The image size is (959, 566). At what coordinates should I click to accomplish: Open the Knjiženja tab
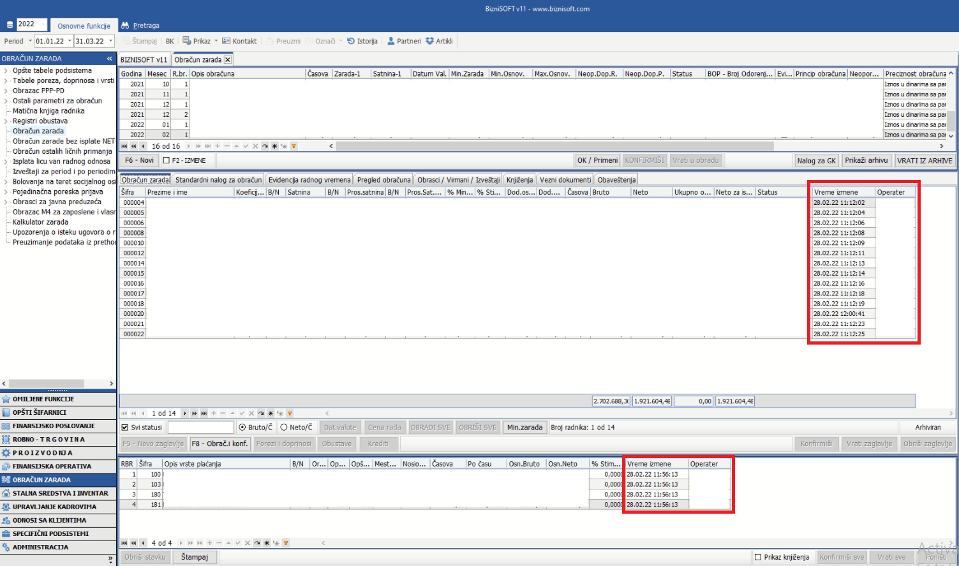519,180
